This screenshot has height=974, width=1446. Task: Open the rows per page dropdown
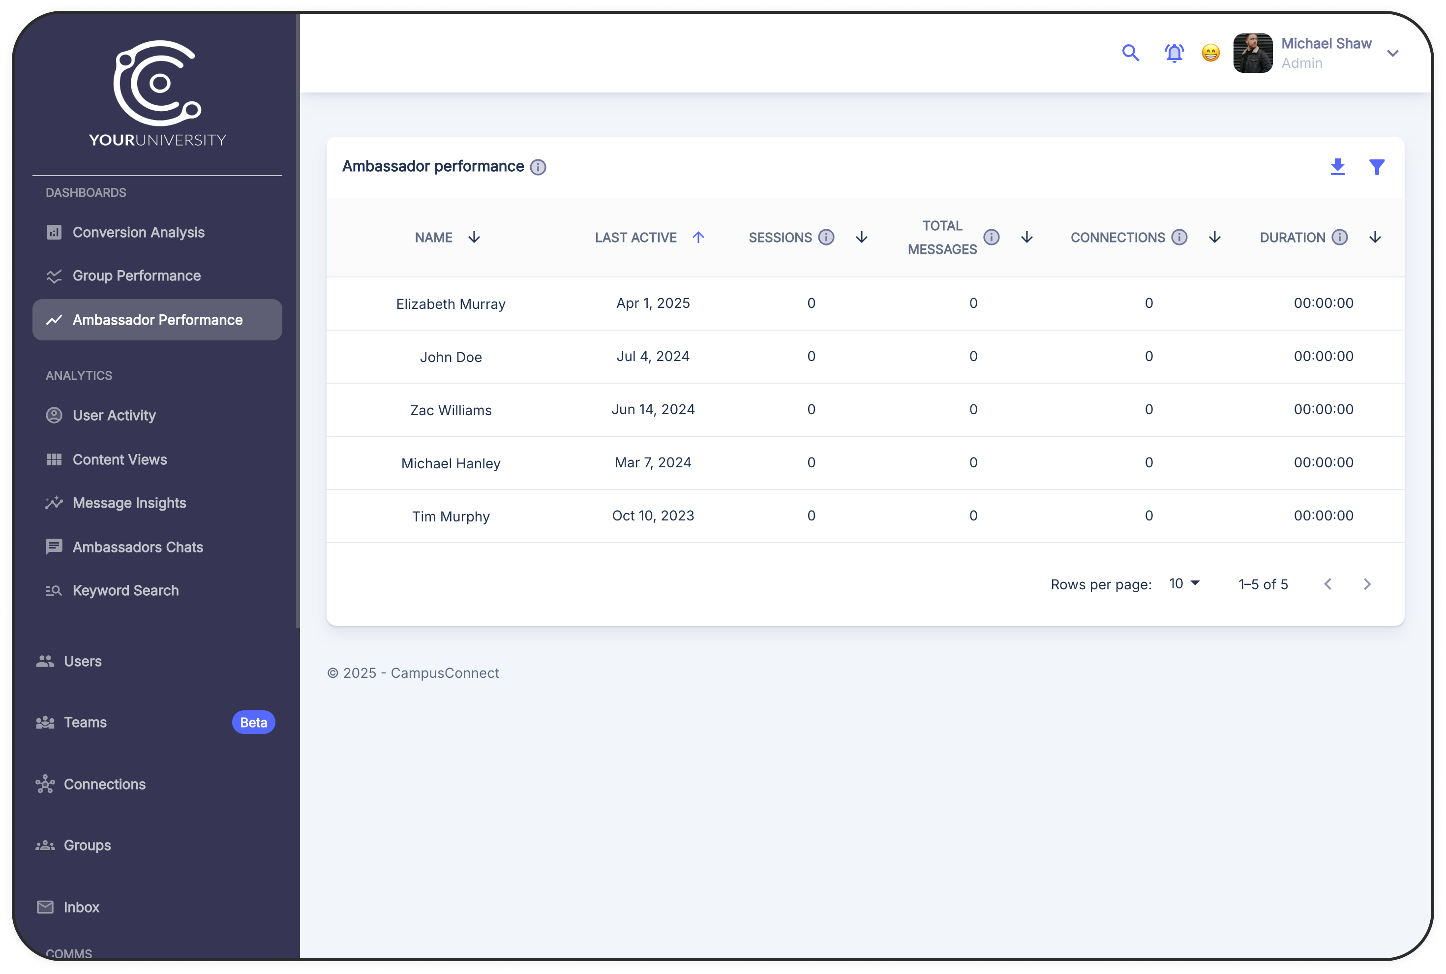[x=1184, y=584]
